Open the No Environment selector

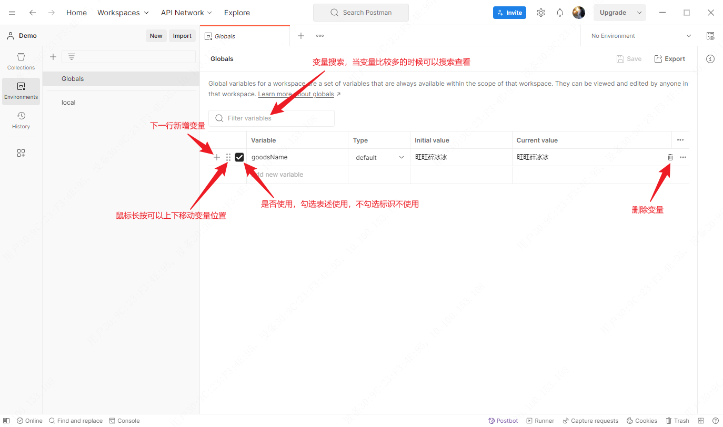(641, 36)
